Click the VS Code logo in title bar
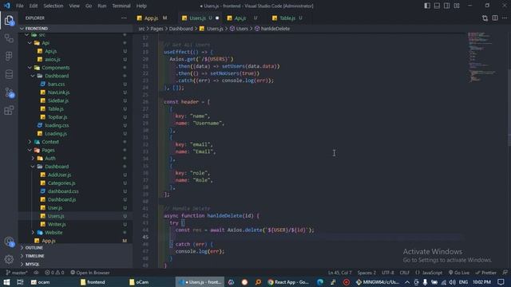Image resolution: width=511 pixels, height=287 pixels. (x=7, y=6)
